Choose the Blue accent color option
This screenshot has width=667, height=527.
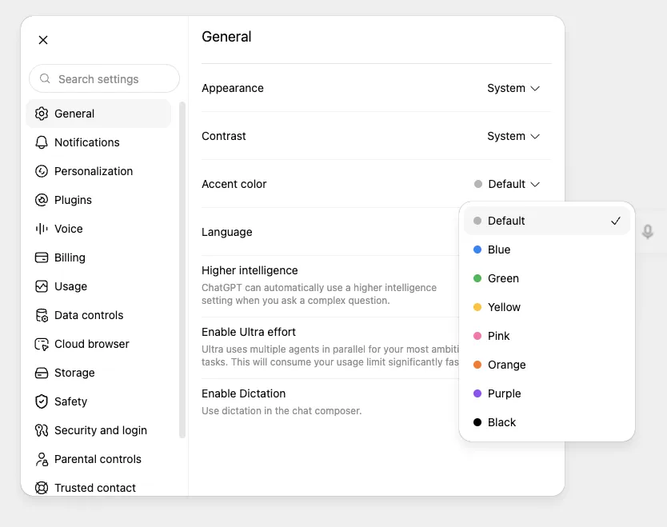(546, 250)
